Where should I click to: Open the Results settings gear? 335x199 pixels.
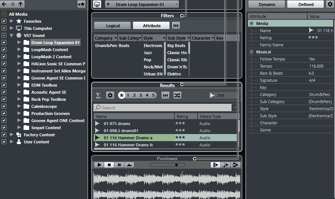[x=110, y=95]
